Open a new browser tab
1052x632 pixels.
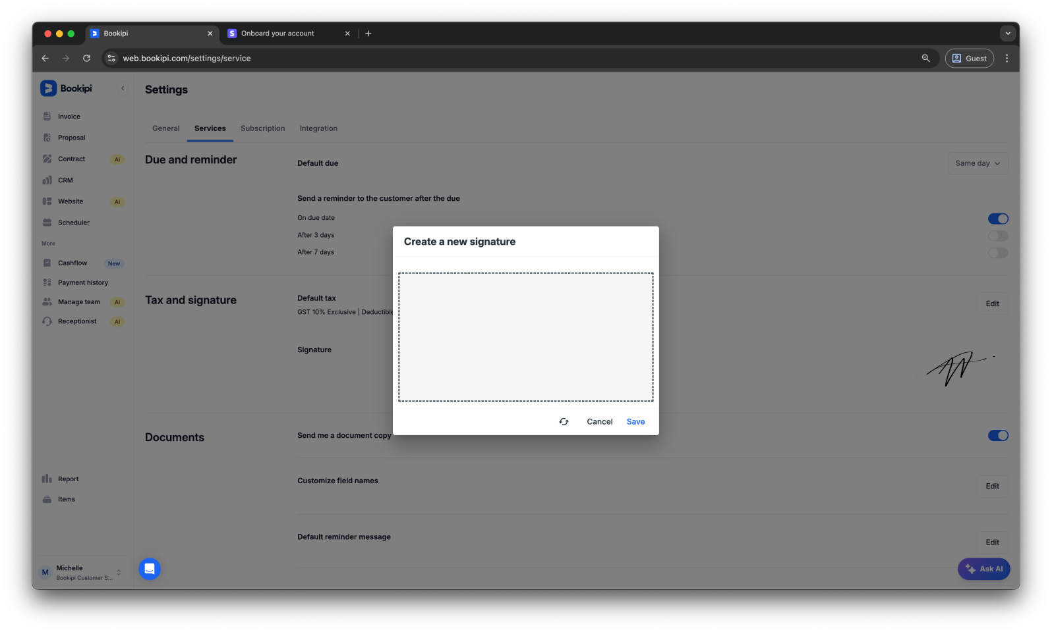click(x=368, y=34)
